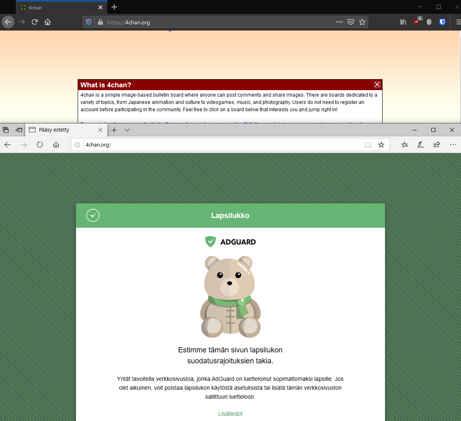
Task: Refresh the page in Edge
Action: [40, 145]
